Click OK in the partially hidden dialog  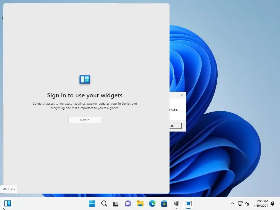(176, 126)
